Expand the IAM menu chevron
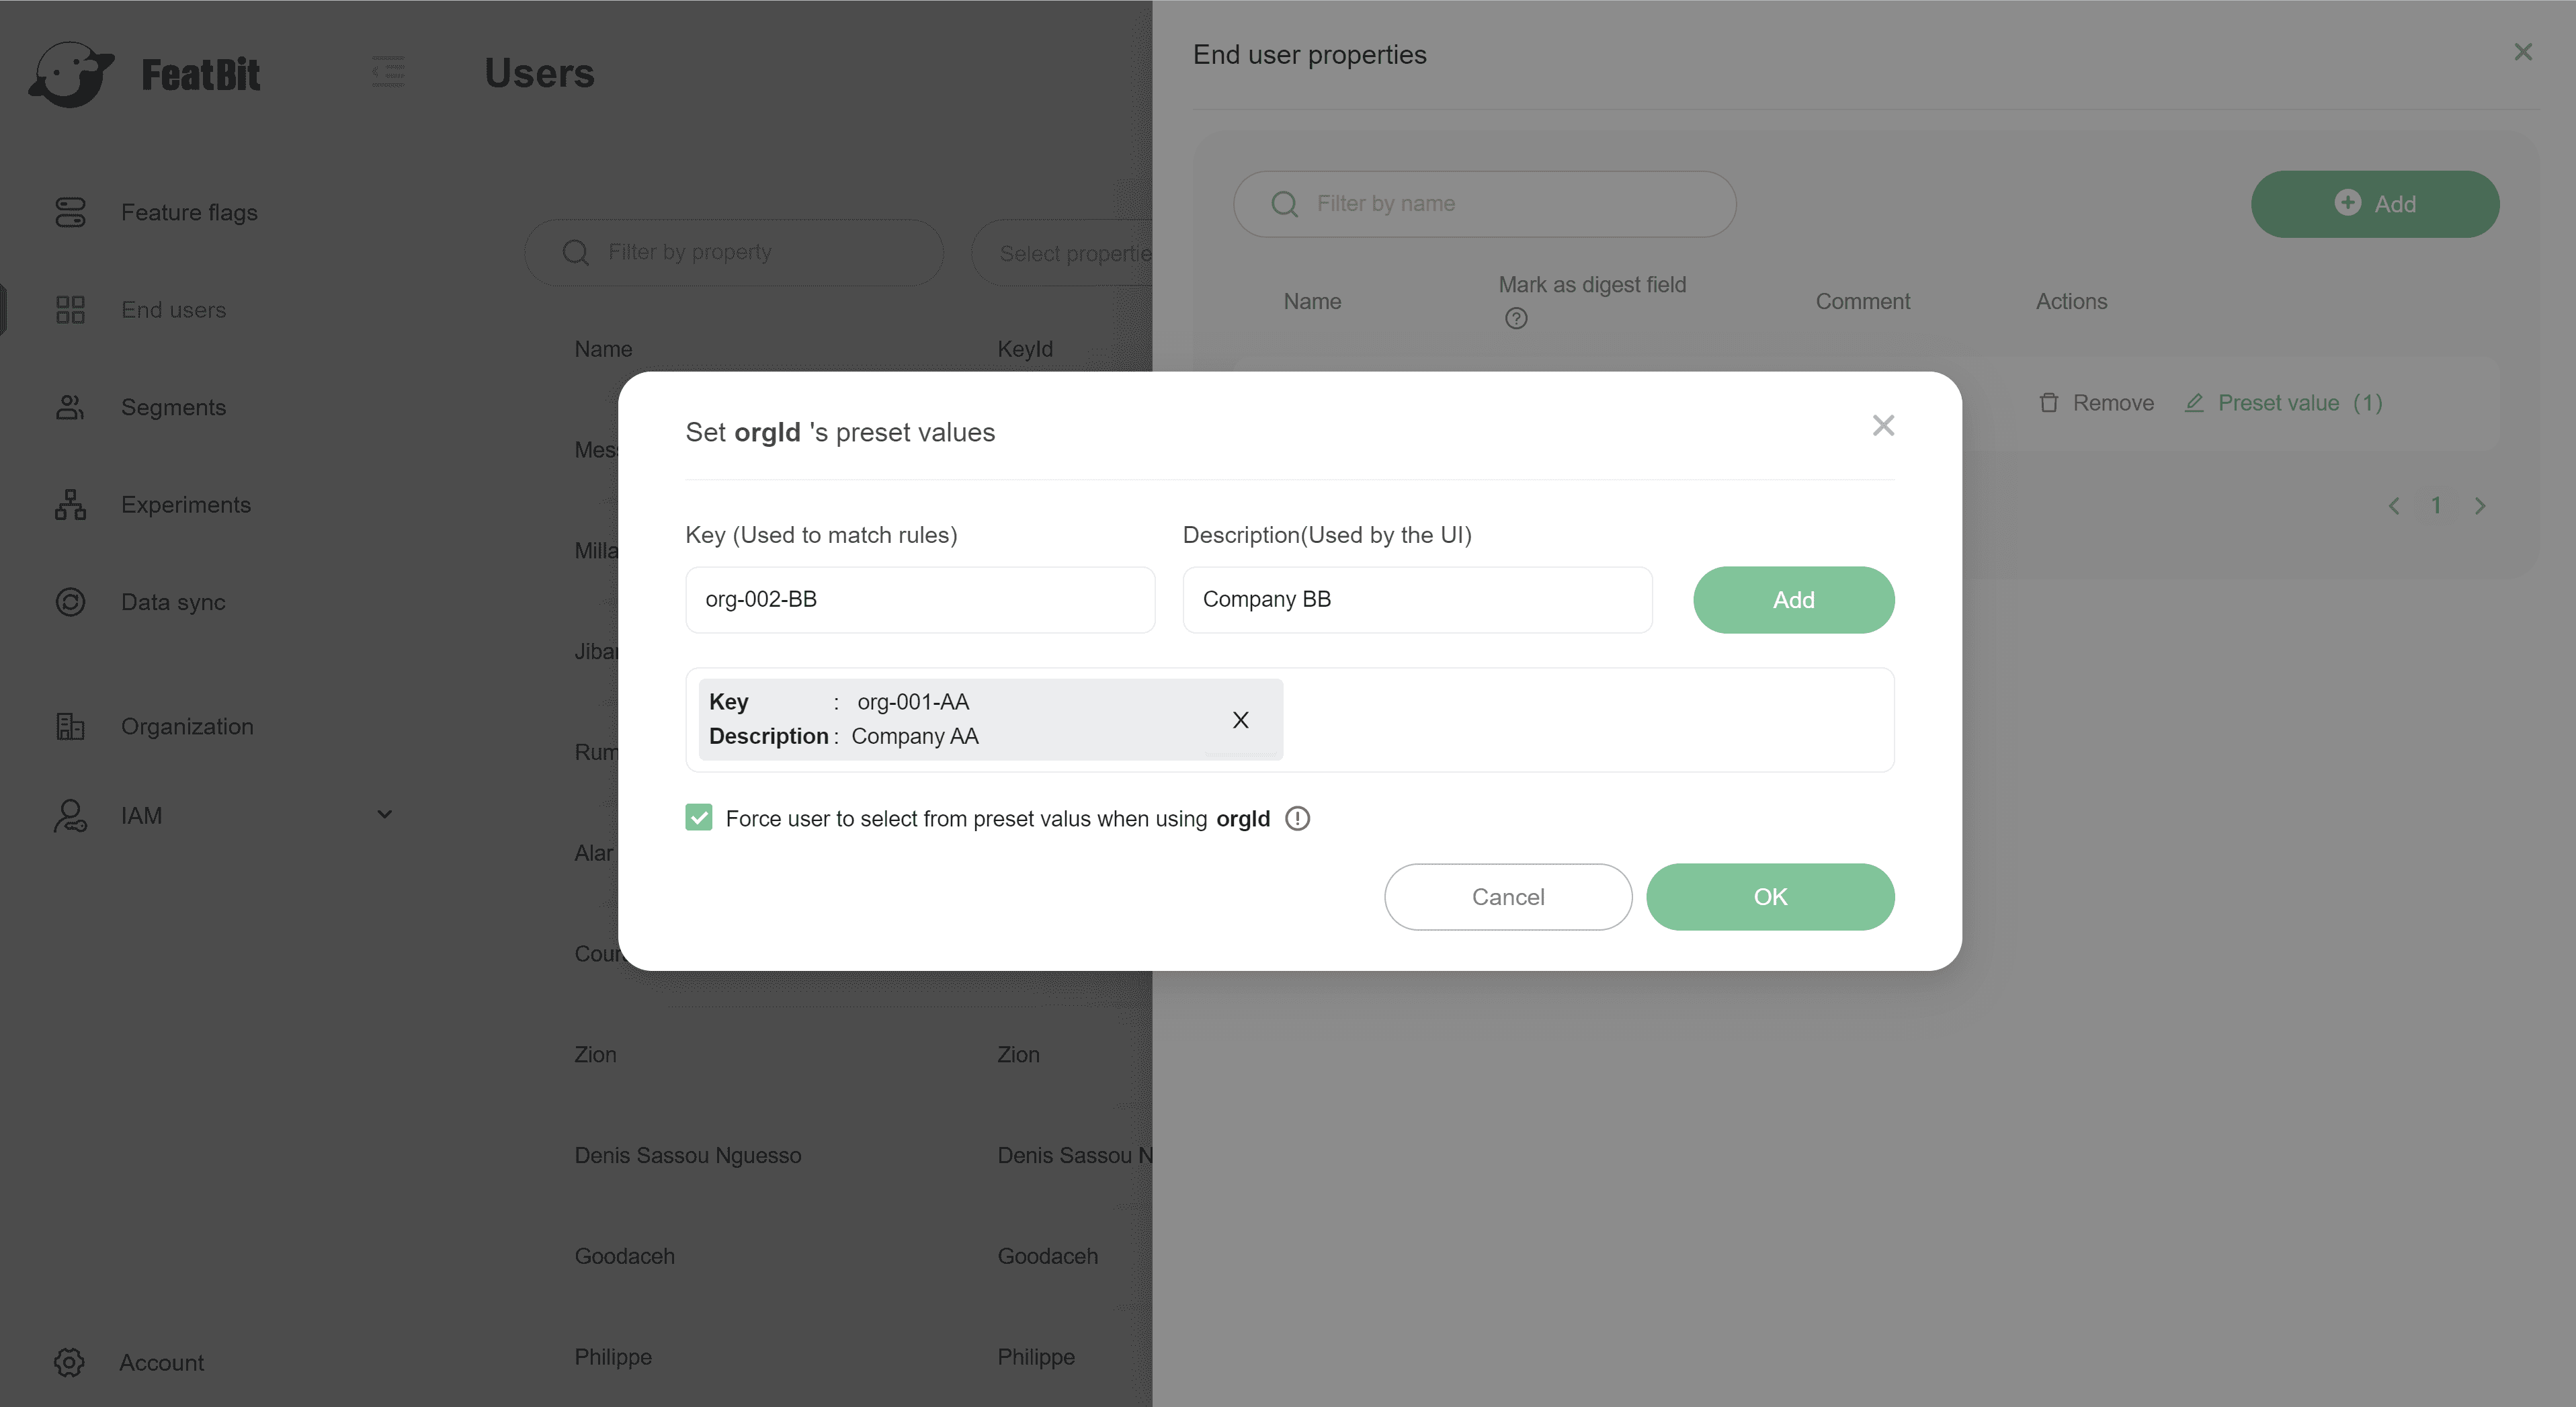 pos(384,815)
